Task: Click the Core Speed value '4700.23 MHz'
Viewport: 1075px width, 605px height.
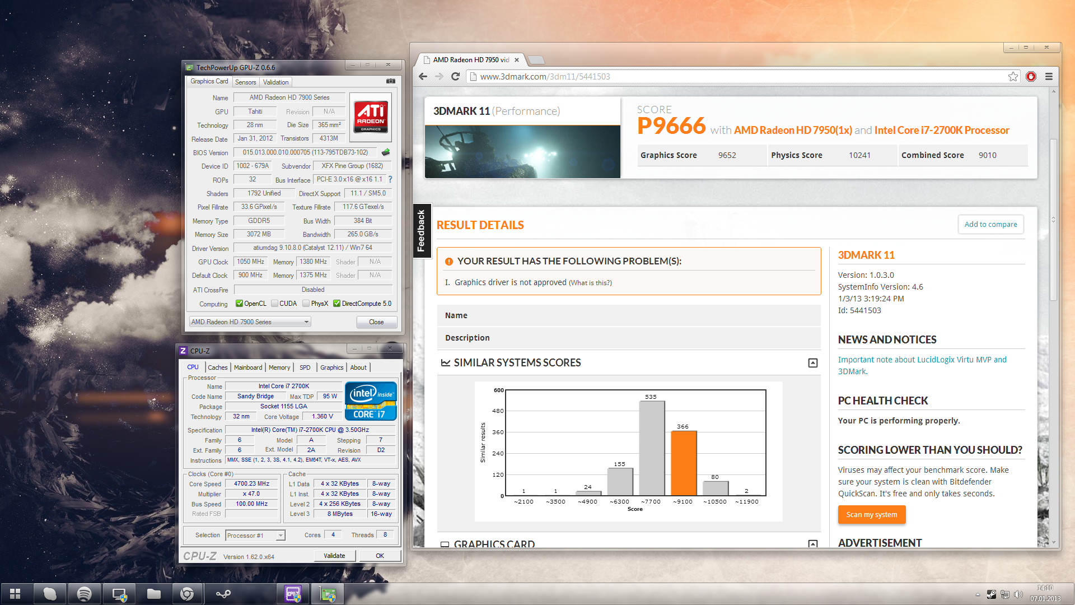Action: pos(251,483)
